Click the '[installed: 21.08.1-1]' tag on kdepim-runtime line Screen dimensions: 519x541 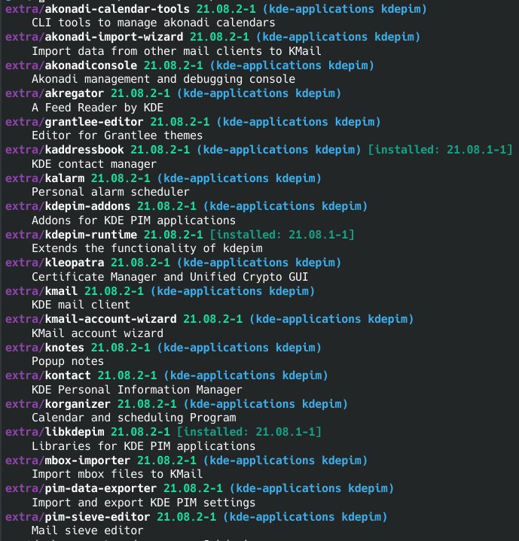point(282,235)
